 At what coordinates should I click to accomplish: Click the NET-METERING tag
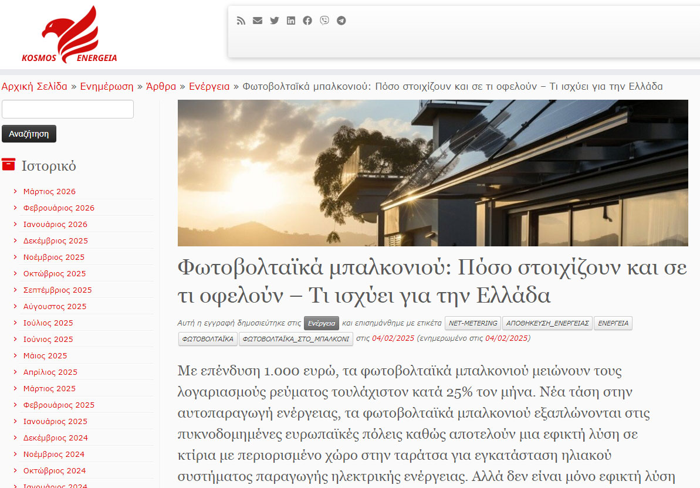472,323
